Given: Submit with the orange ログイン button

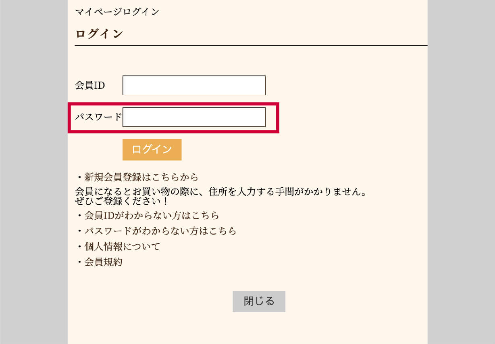Looking at the screenshot, I should tap(152, 149).
